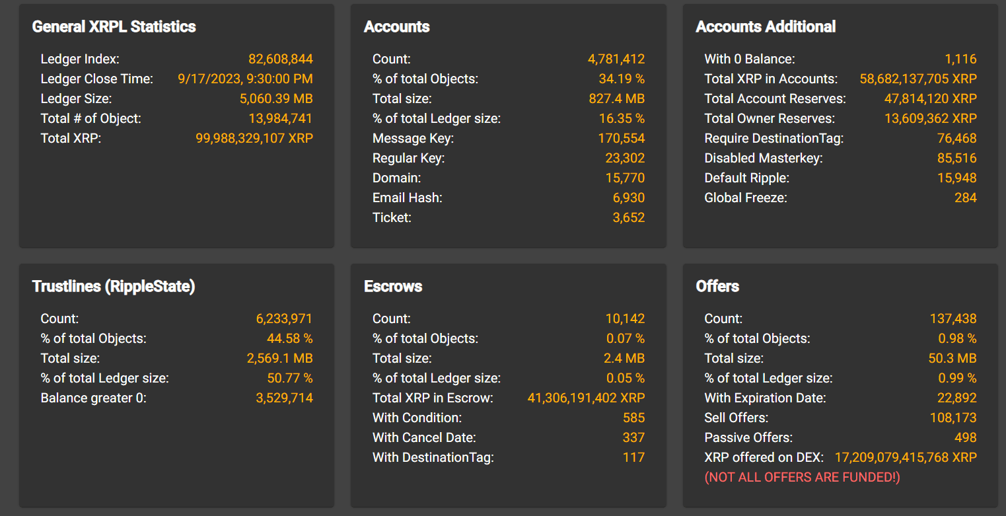Click the Trustlines (RippleState) heading

point(114,286)
